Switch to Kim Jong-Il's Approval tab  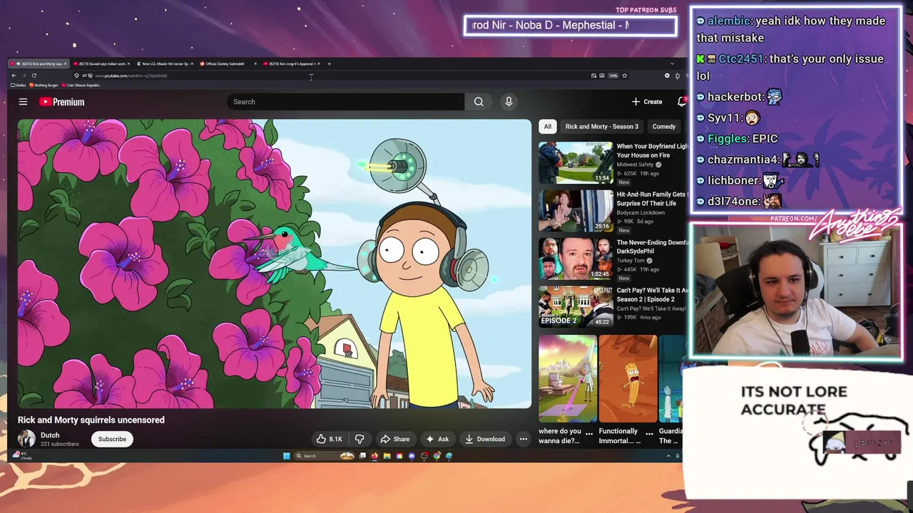(292, 63)
